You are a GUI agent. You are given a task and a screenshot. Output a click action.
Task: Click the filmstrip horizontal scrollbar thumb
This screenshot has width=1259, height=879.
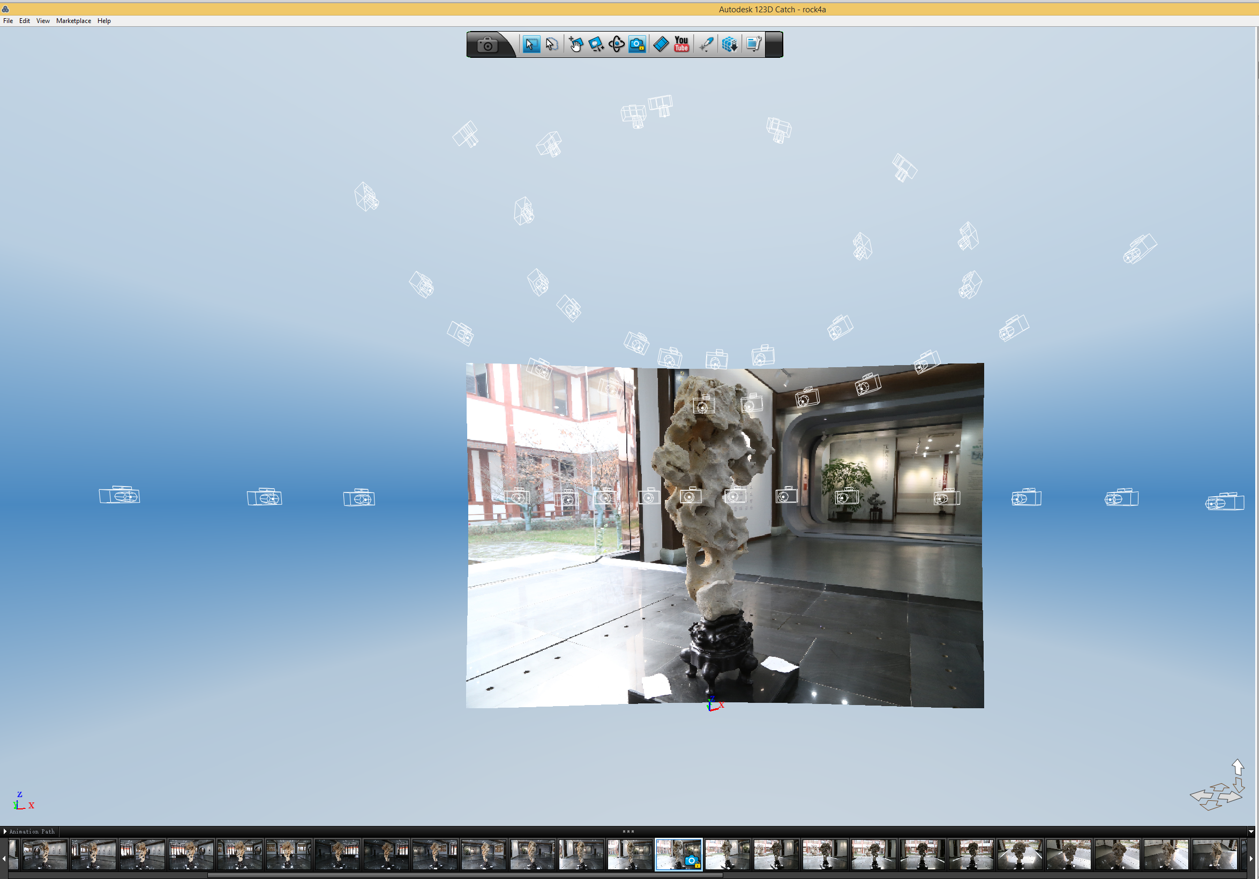[465, 875]
